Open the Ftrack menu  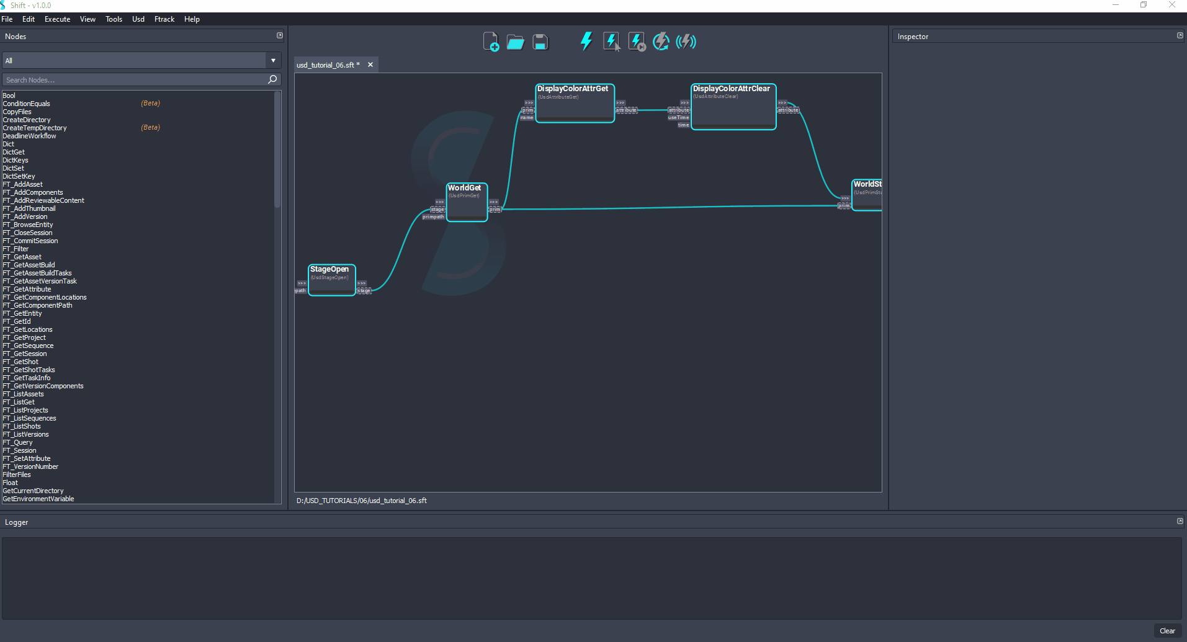click(164, 19)
